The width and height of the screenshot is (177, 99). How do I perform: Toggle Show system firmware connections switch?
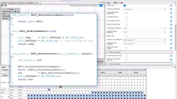101,5
